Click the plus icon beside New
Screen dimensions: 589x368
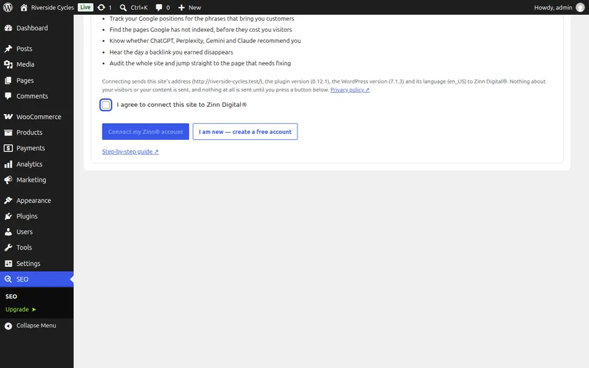pos(182,7)
